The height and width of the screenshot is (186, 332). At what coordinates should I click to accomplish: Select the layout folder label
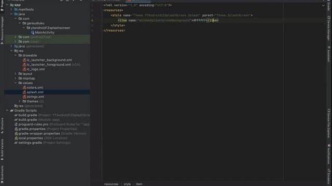(27, 74)
